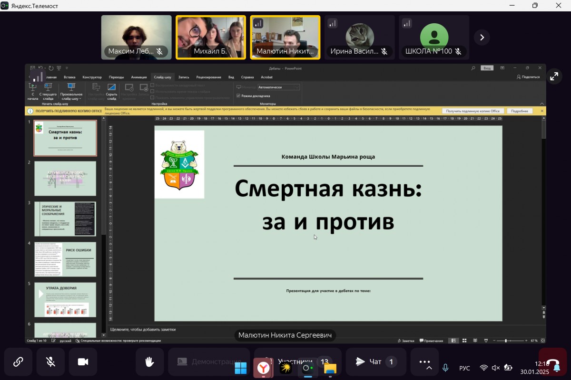
Task: Open the three-dots more options menu
Action: coord(424,361)
